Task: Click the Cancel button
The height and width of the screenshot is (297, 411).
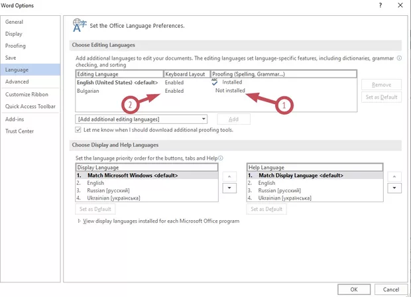Action: pyautogui.click(x=391, y=290)
